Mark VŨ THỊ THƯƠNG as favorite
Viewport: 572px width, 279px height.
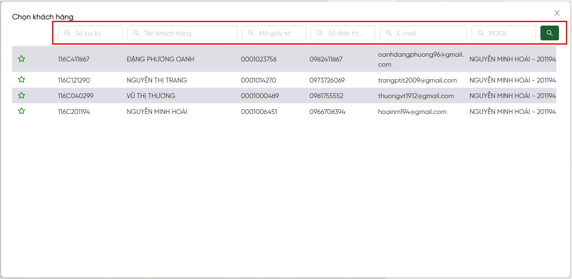[21, 96]
